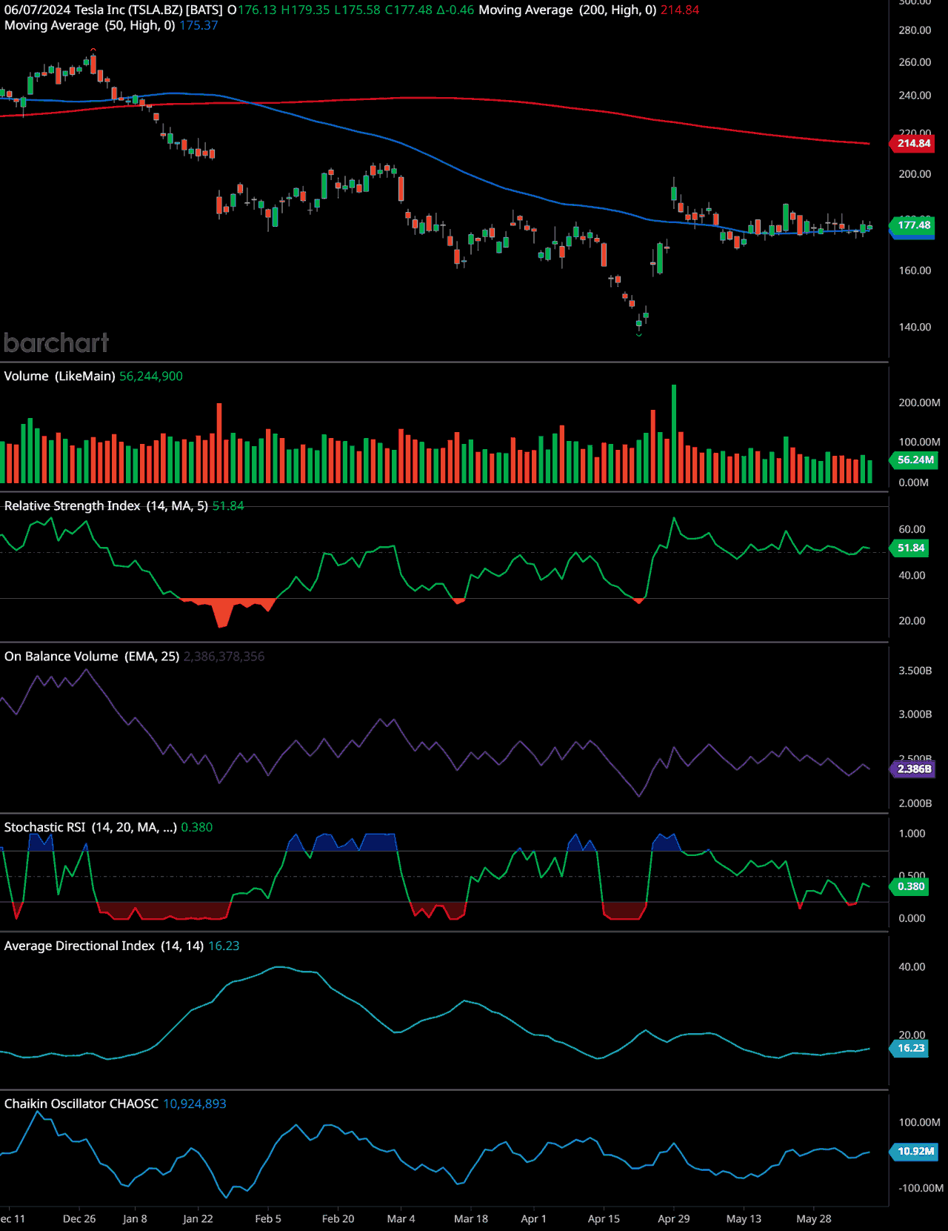Click the Mar 4 date on time axis
This screenshot has width=948, height=1231.
[401, 1218]
